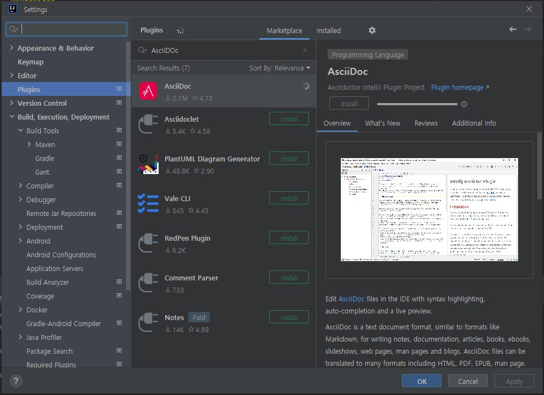Install the Vale CLI plugin
544x395 pixels.
pyautogui.click(x=289, y=198)
